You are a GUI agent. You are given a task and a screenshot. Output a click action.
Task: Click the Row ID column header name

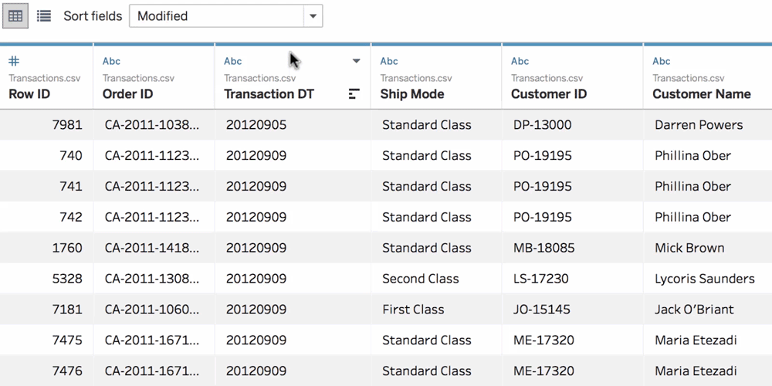(29, 94)
